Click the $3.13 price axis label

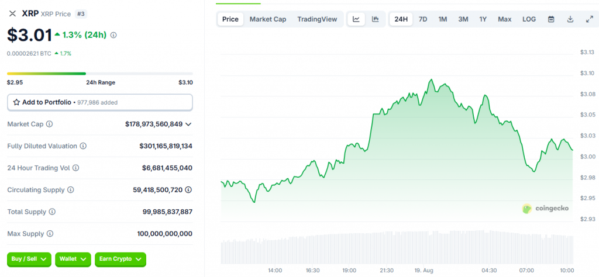587,52
